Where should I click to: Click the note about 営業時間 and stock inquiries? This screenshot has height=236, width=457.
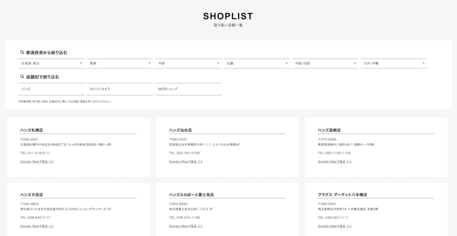65,102
